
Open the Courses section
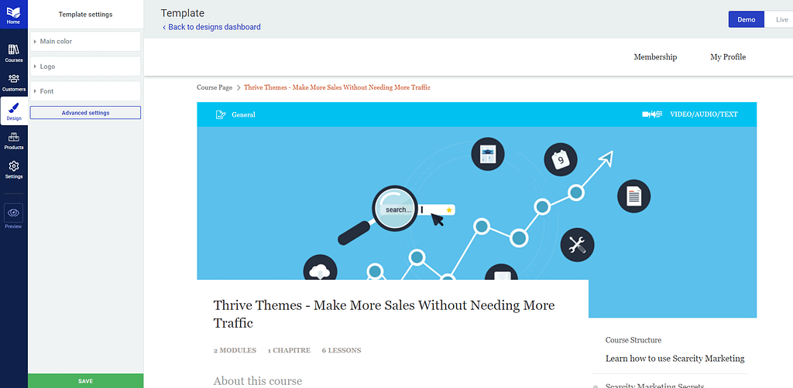(14, 53)
